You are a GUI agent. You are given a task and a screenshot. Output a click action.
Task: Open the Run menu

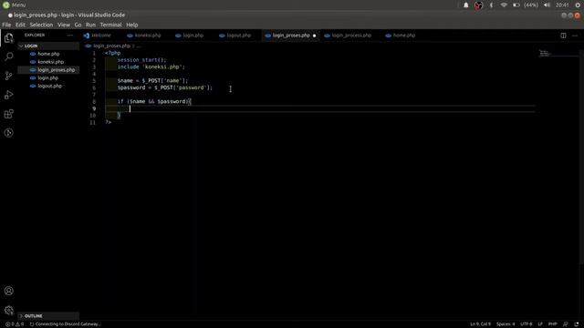[90, 25]
